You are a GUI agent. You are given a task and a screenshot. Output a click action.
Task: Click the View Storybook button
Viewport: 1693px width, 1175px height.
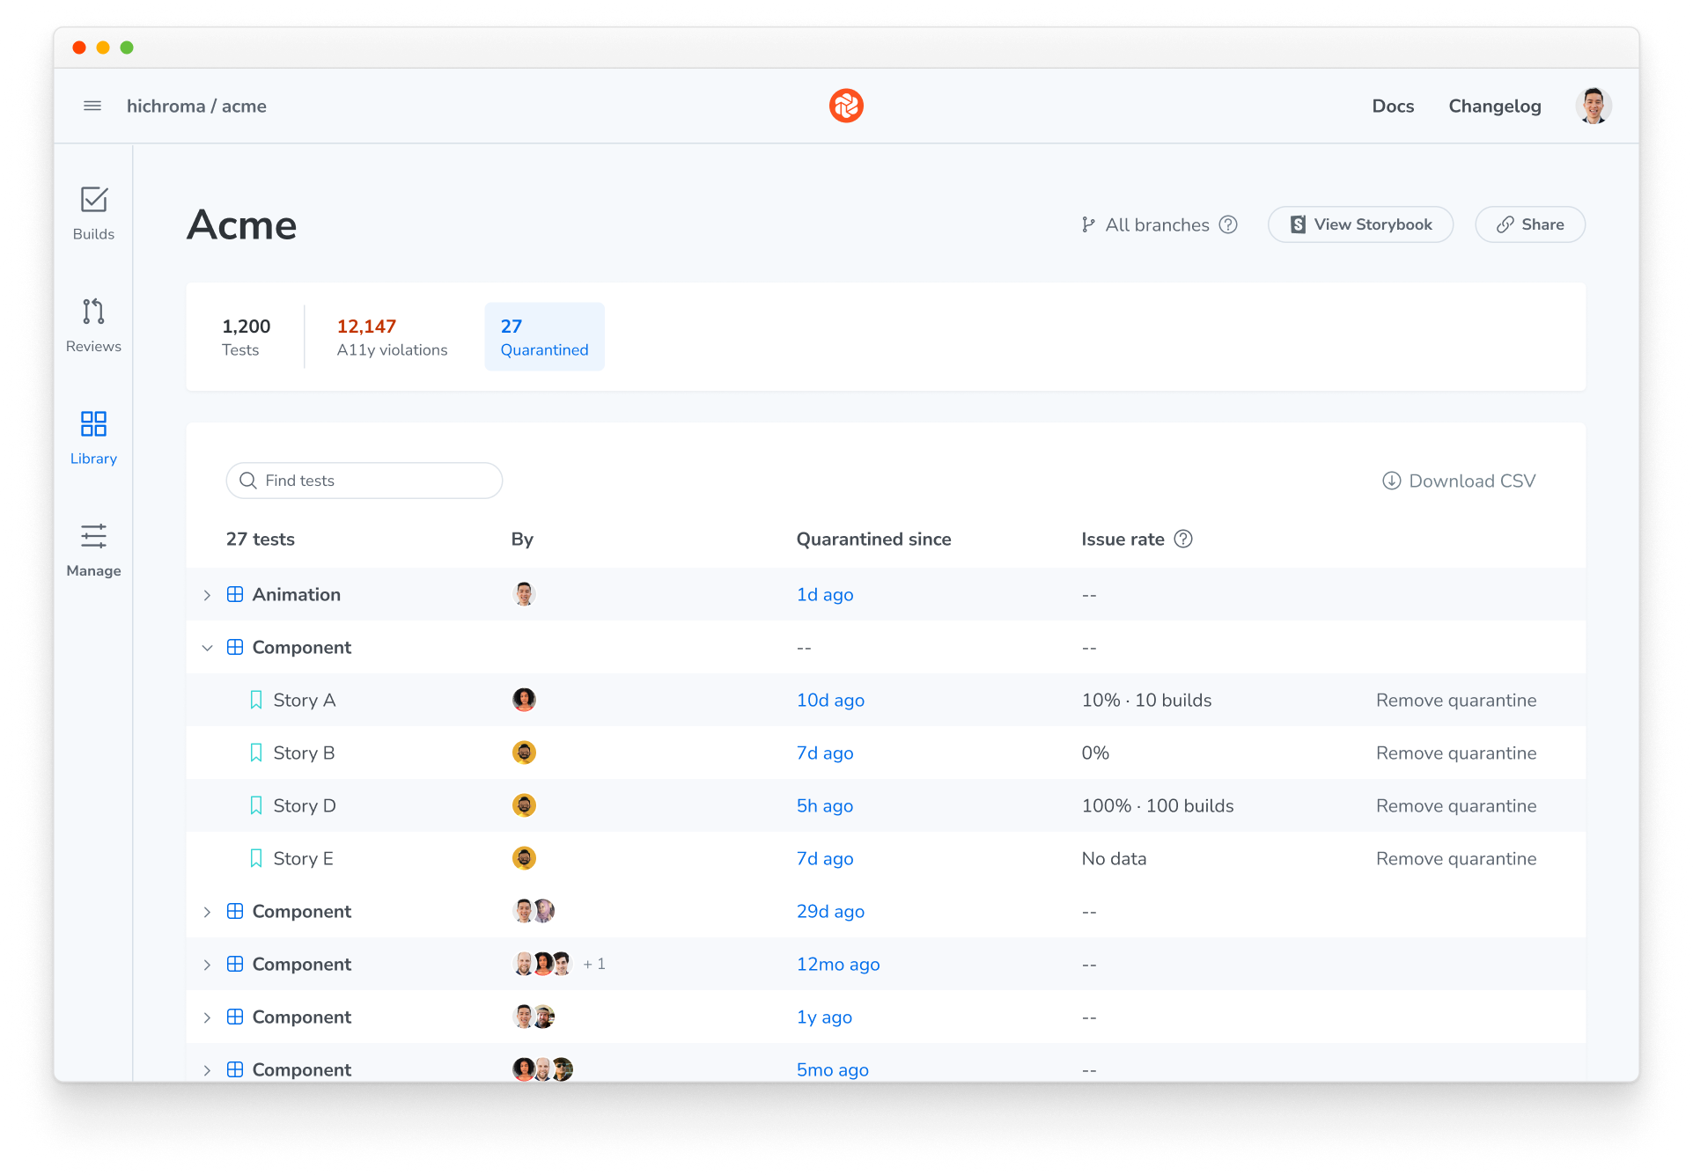(x=1360, y=224)
